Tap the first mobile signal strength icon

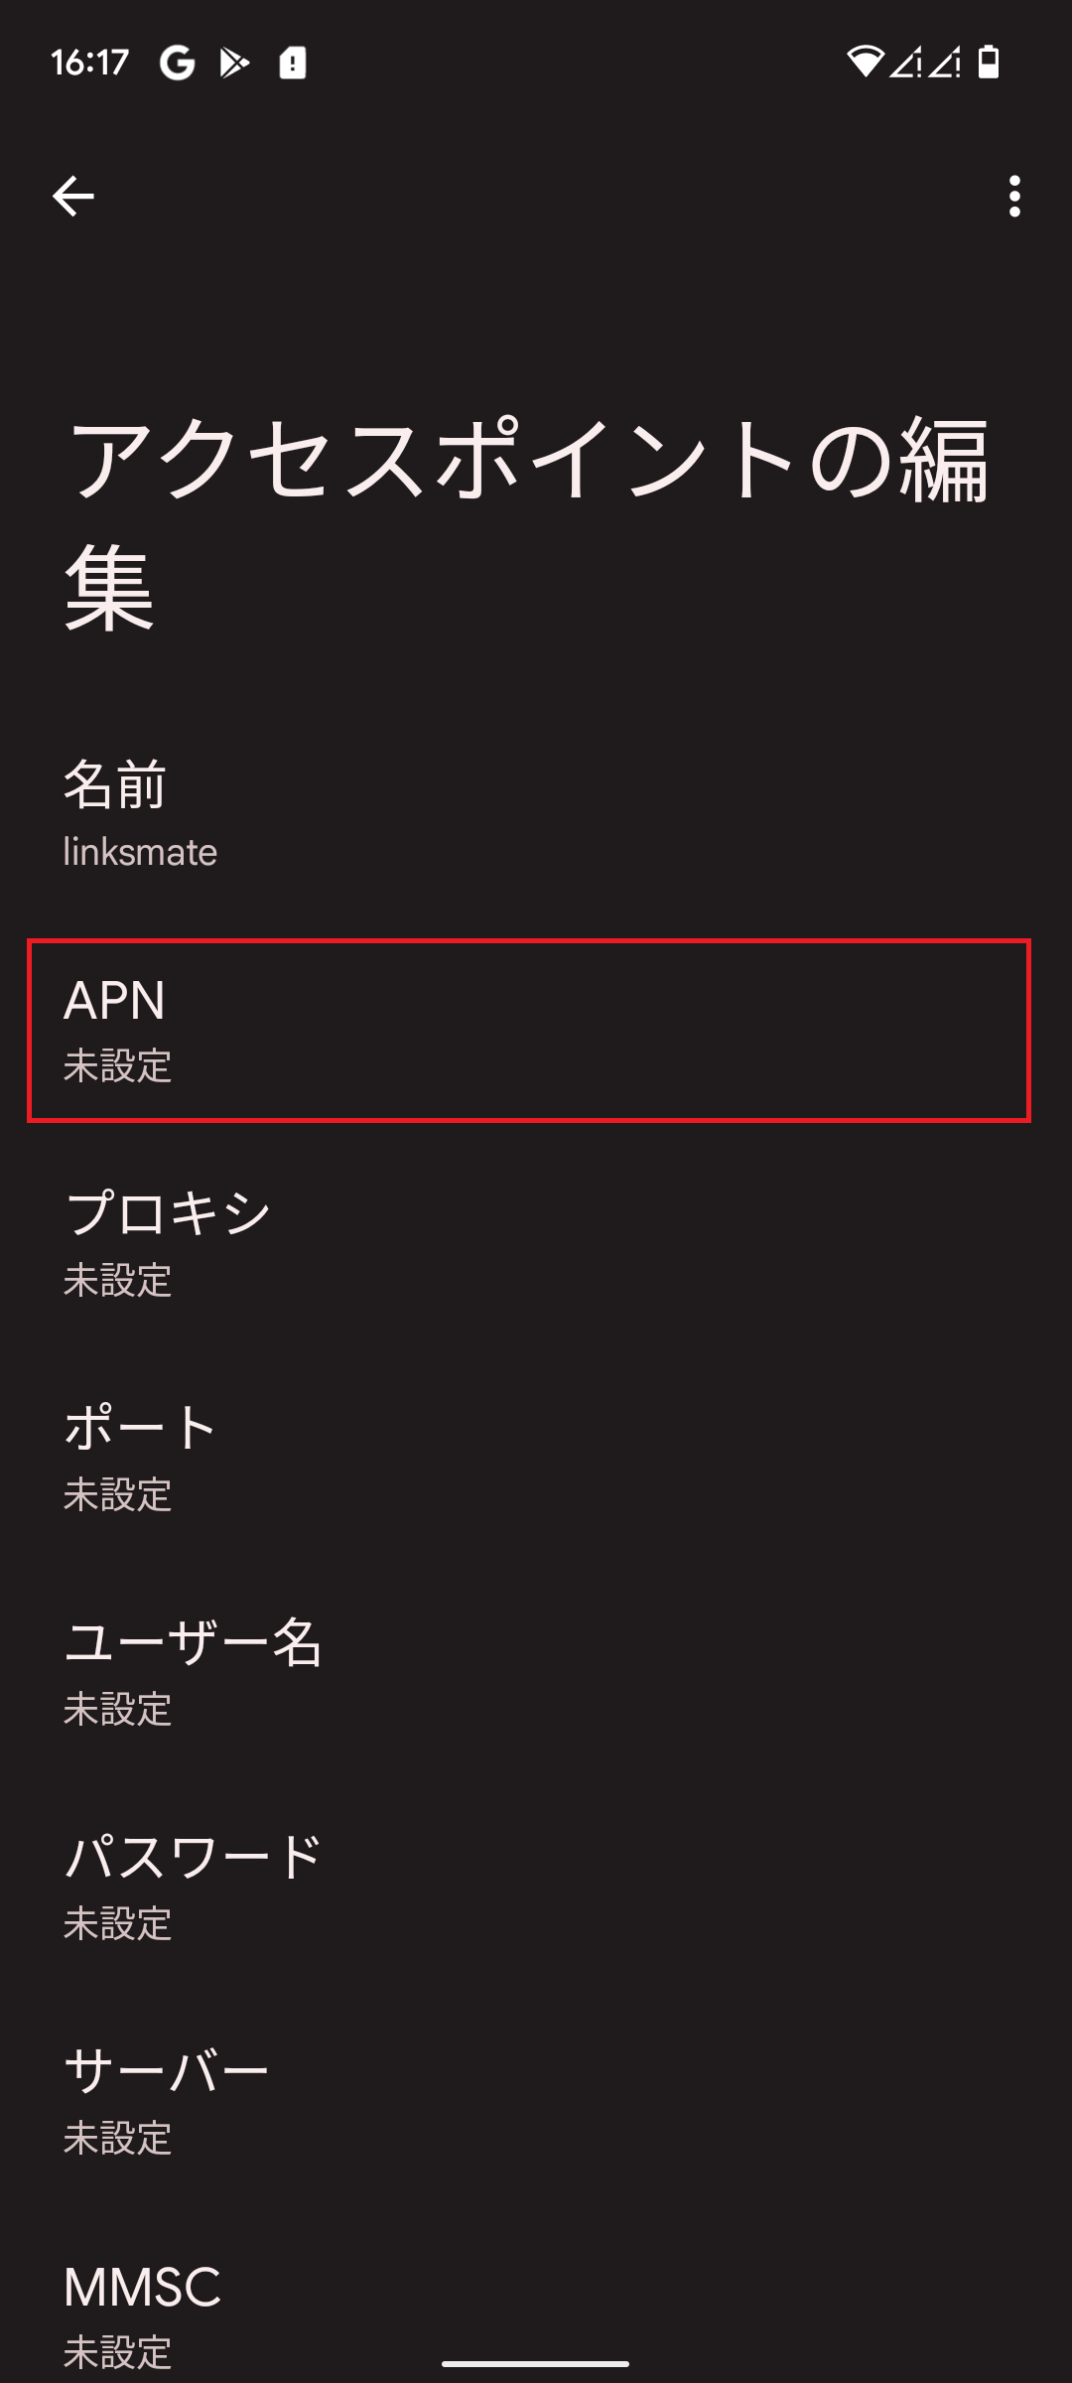[x=905, y=62]
